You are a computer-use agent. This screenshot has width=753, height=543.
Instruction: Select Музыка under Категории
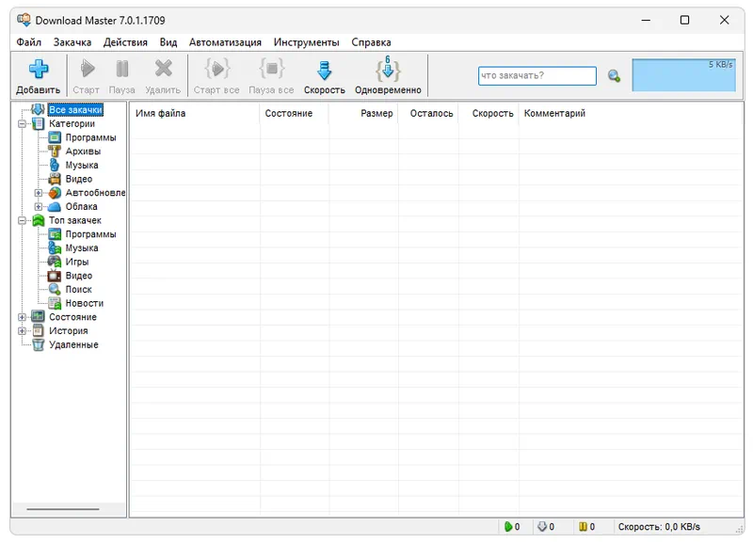(x=82, y=166)
